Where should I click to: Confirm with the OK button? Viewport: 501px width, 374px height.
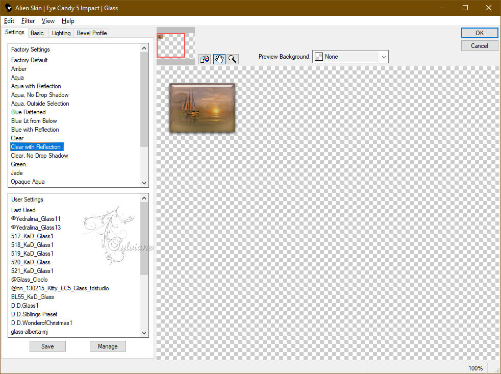tap(479, 33)
